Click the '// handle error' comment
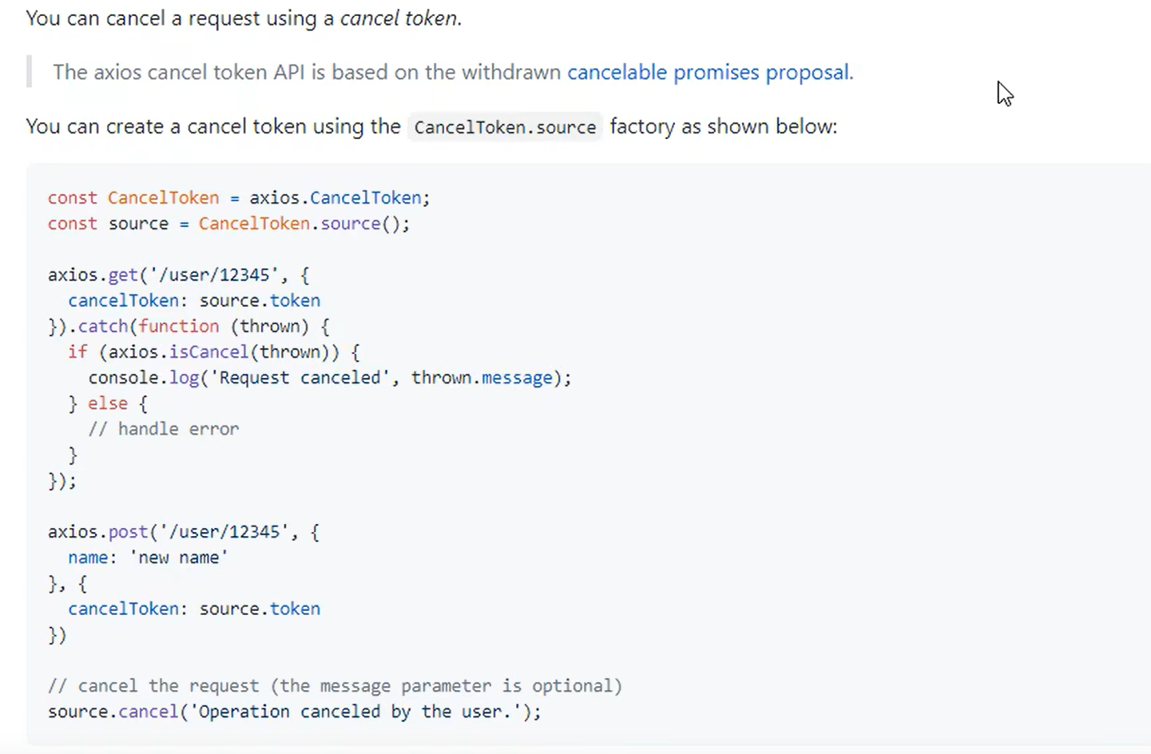 coord(163,429)
